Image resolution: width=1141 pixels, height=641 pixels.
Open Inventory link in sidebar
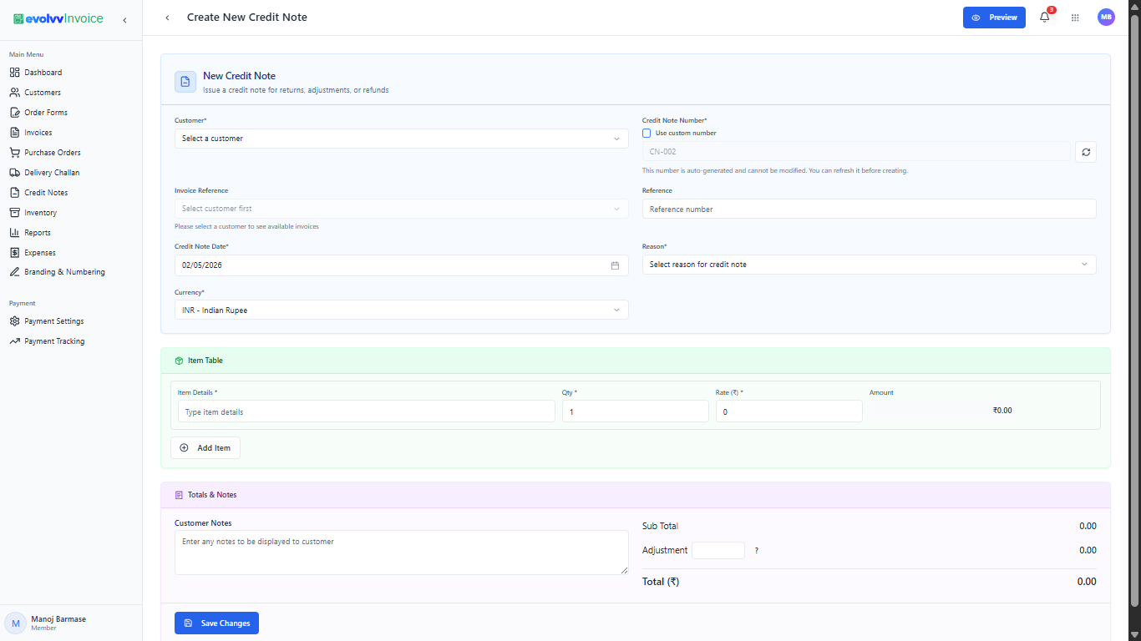pos(40,213)
